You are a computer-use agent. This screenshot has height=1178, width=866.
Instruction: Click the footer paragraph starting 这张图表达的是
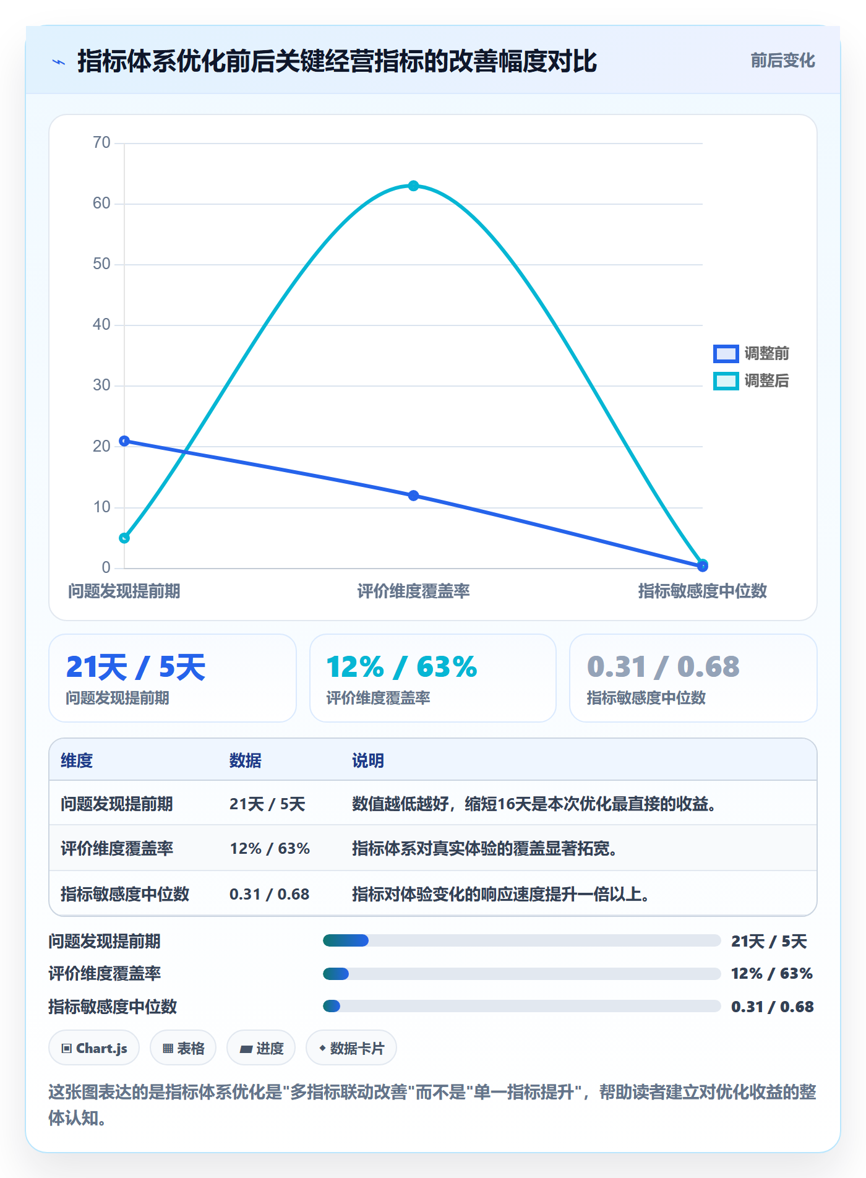pyautogui.click(x=432, y=1105)
